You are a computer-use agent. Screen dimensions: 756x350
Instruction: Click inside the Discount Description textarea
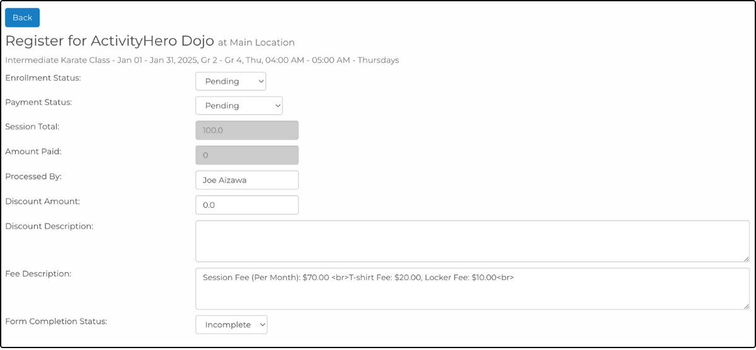(472, 241)
